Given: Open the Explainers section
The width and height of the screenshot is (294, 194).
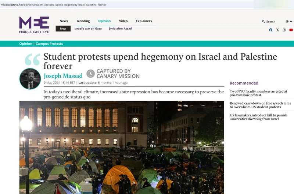Looking at the screenshot, I should tap(144, 21).
